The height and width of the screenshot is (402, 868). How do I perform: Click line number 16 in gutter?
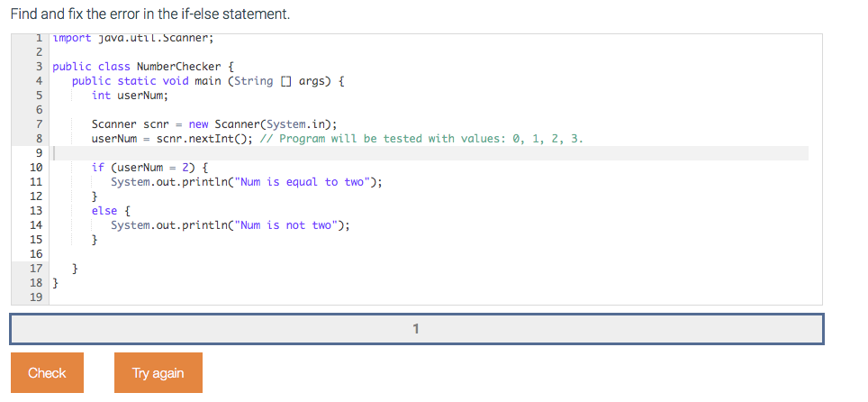pos(35,254)
